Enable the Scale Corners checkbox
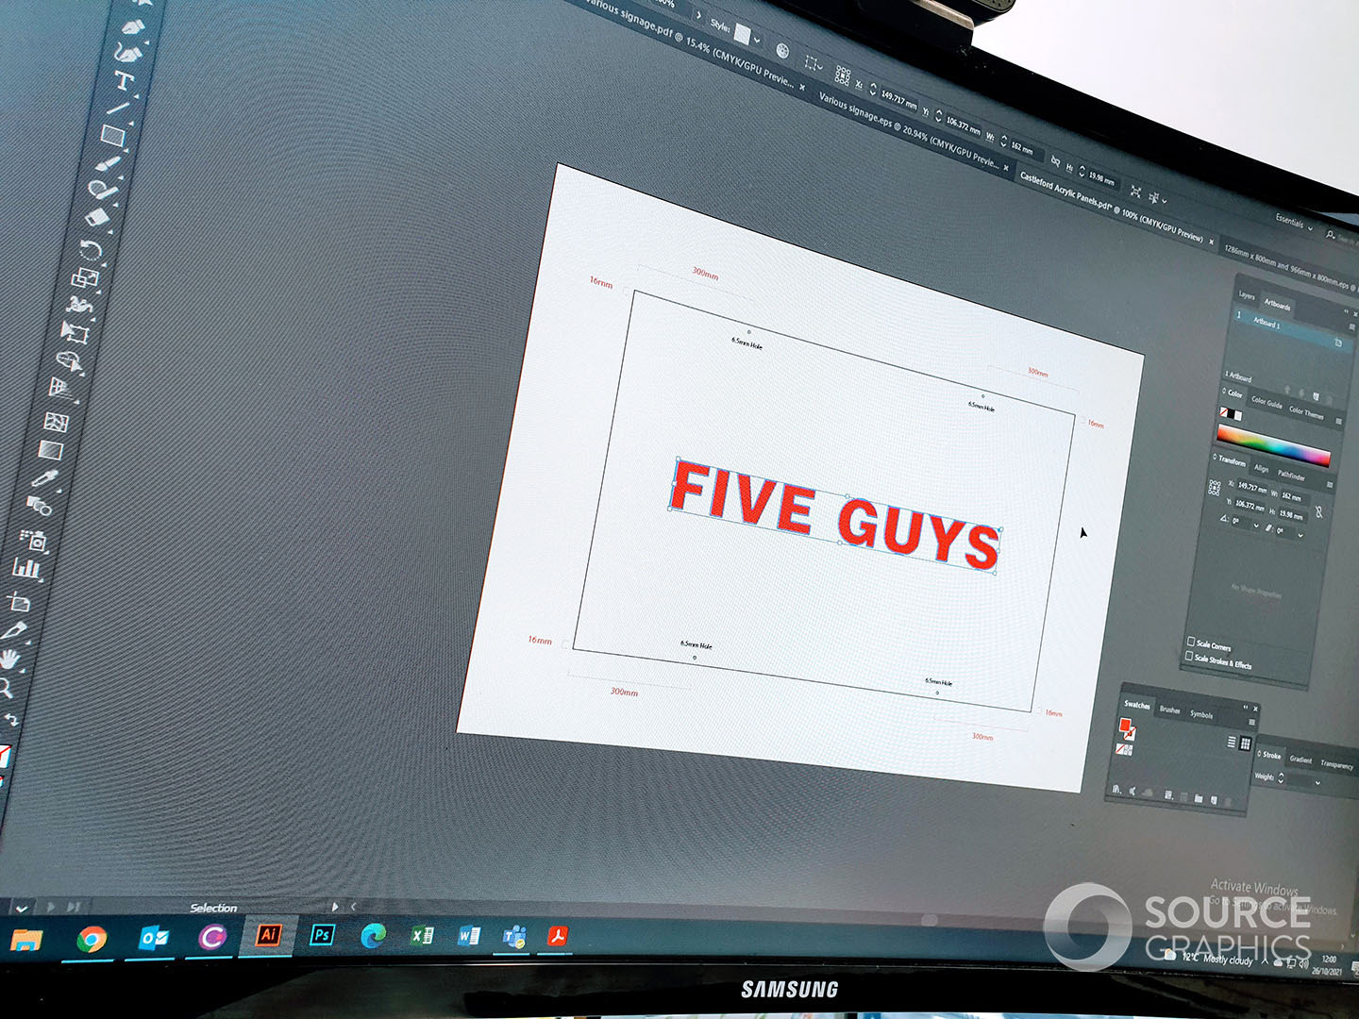Image resolution: width=1359 pixels, height=1019 pixels. click(1191, 642)
